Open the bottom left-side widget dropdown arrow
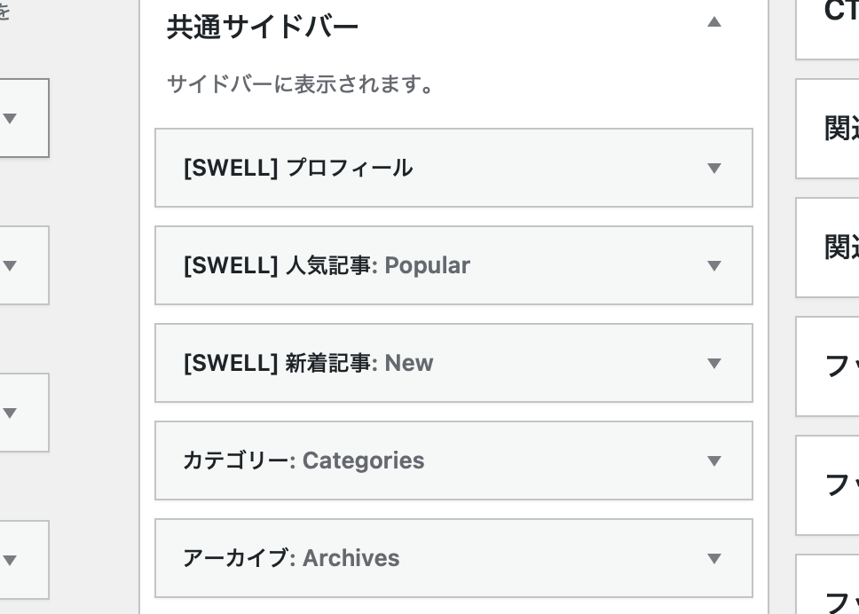The height and width of the screenshot is (614, 859). (x=11, y=560)
